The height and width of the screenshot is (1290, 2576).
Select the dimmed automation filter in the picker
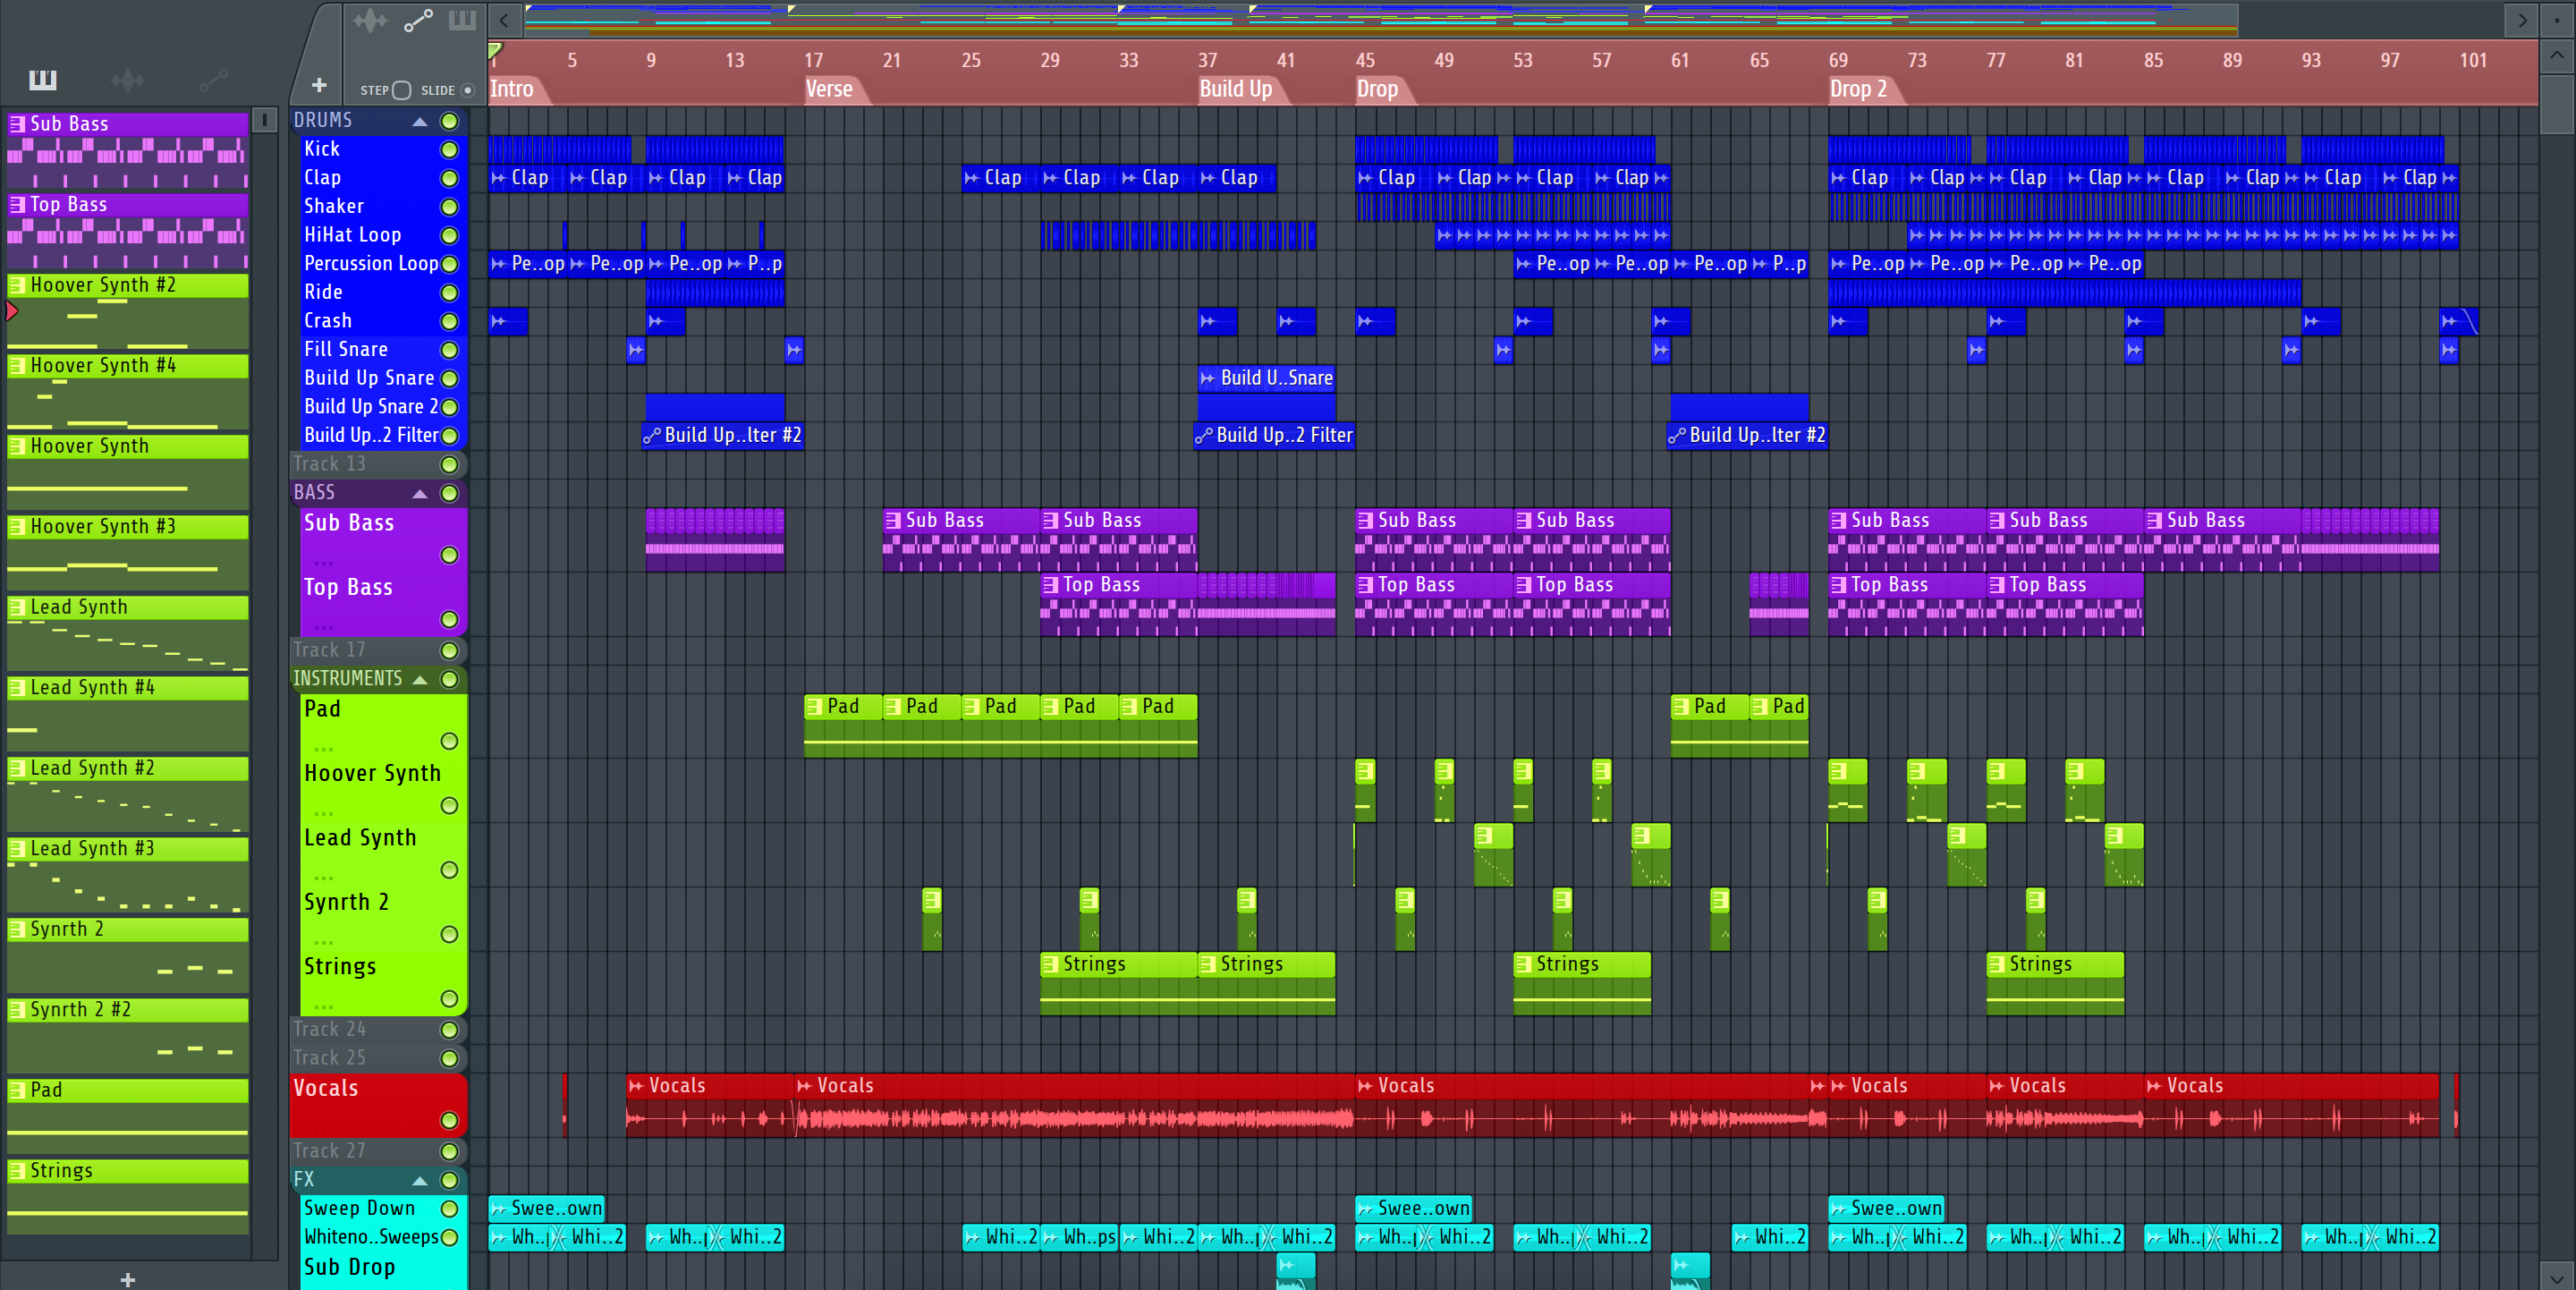213,80
